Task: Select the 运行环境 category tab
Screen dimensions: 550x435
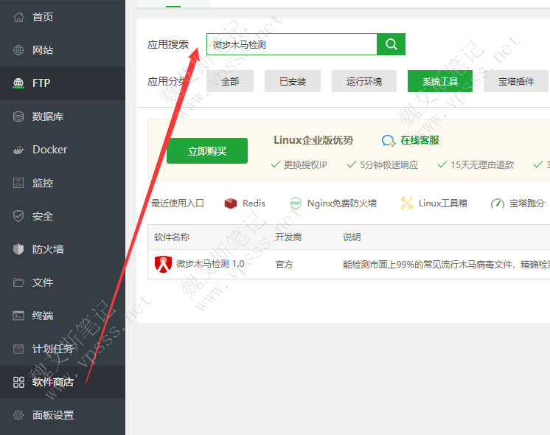Action: [364, 82]
